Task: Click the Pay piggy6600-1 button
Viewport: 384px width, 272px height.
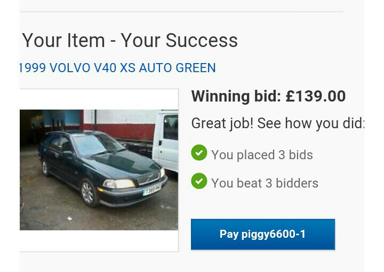Action: click(263, 234)
